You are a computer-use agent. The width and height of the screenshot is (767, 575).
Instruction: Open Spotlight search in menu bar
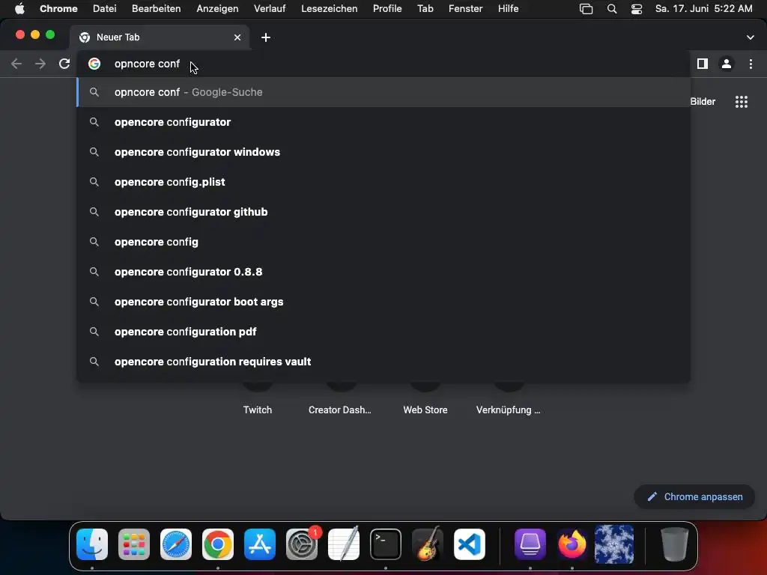coord(611,9)
